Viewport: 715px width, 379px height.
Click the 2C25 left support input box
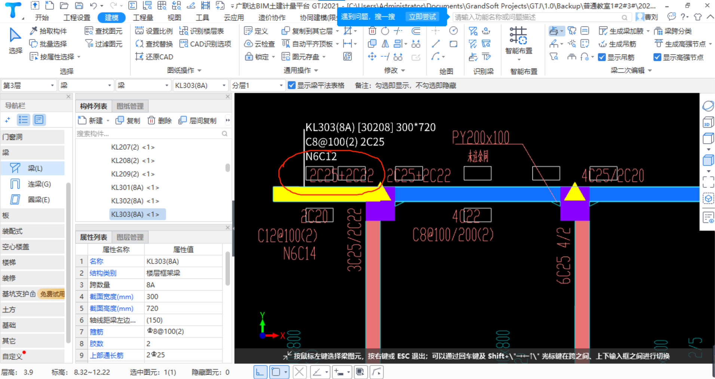point(319,174)
